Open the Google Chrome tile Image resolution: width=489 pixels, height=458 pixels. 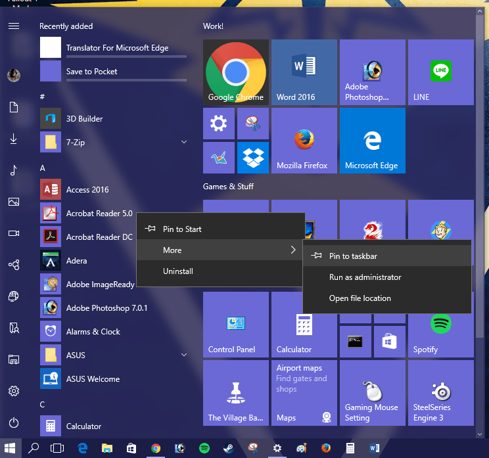[x=235, y=72]
